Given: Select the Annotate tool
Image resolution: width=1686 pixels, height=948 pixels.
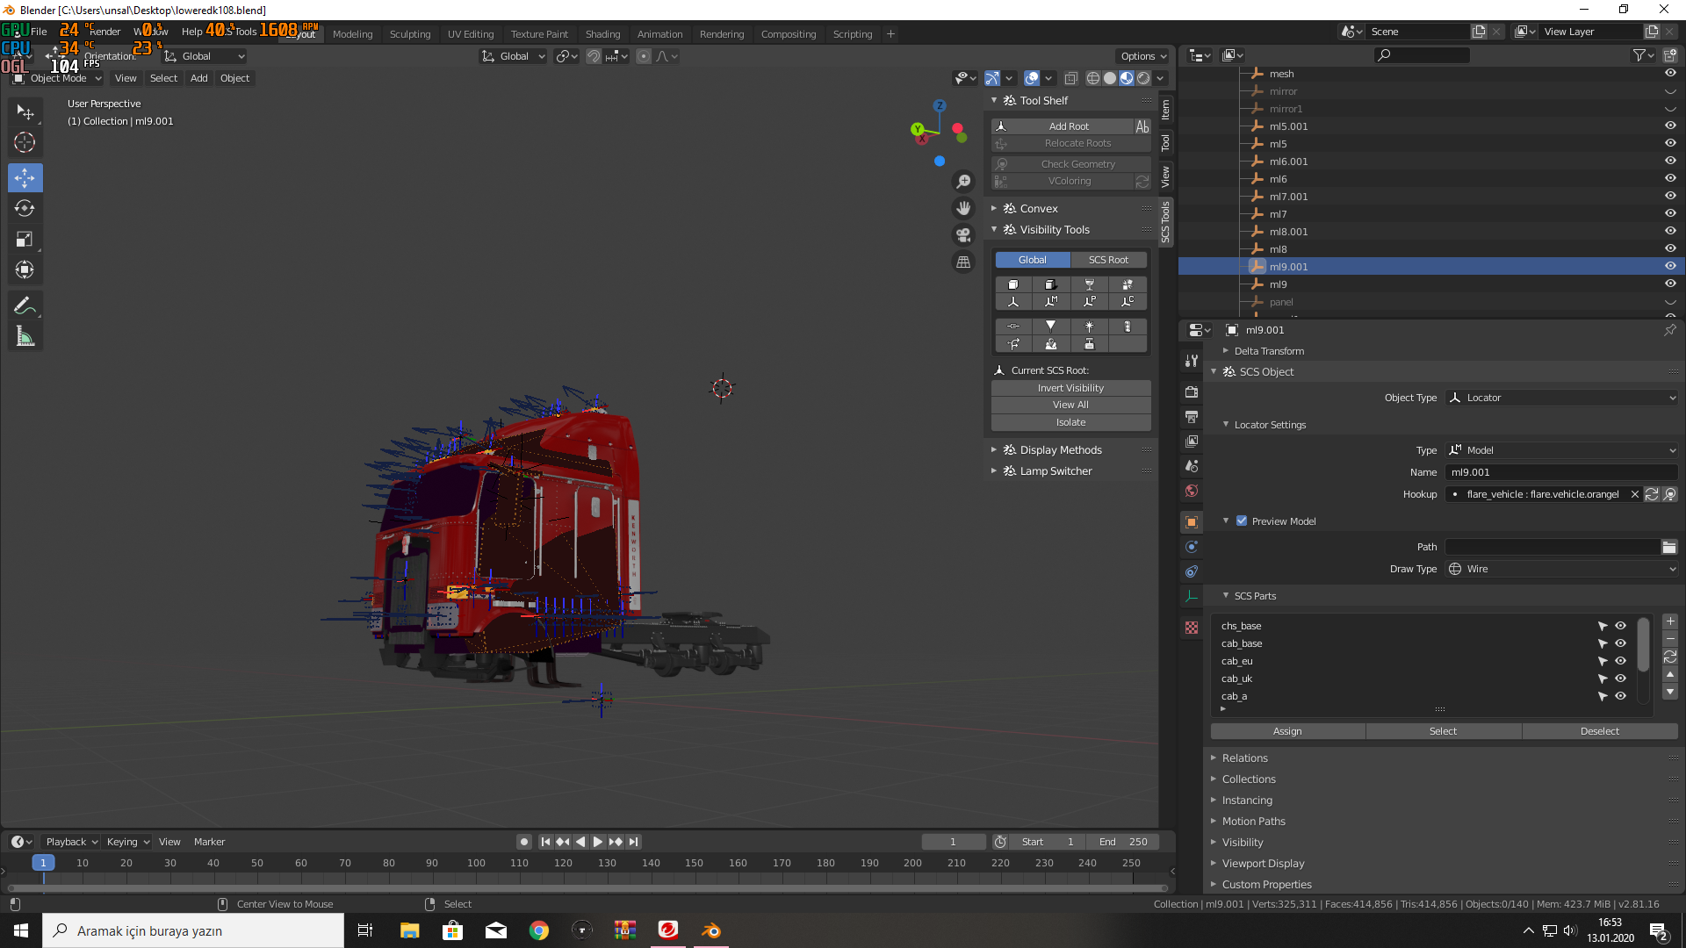Looking at the screenshot, I should tap(25, 305).
